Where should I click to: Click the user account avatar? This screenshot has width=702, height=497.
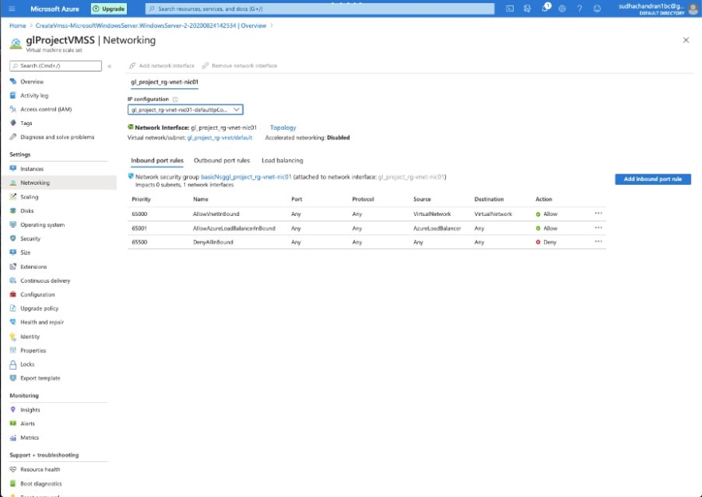click(x=693, y=9)
